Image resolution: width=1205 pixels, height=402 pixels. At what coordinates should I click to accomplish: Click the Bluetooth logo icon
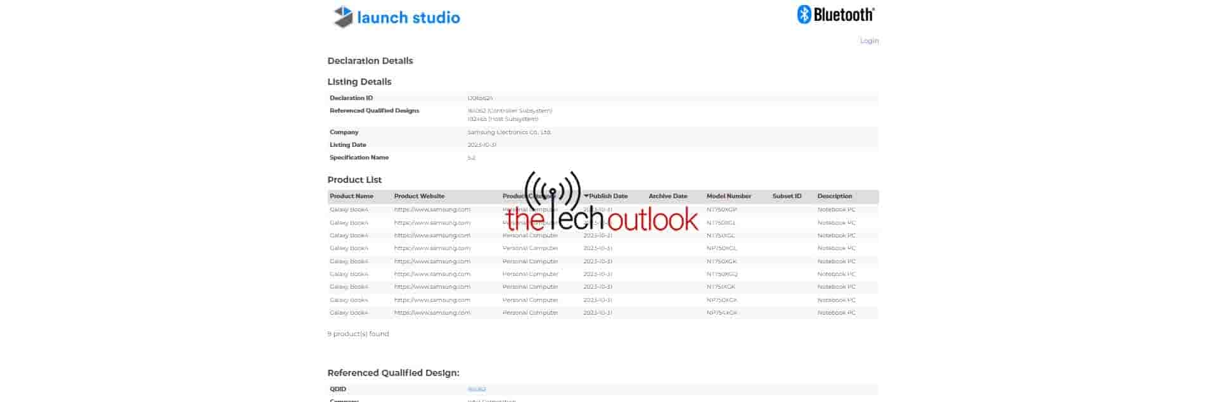[x=804, y=15]
